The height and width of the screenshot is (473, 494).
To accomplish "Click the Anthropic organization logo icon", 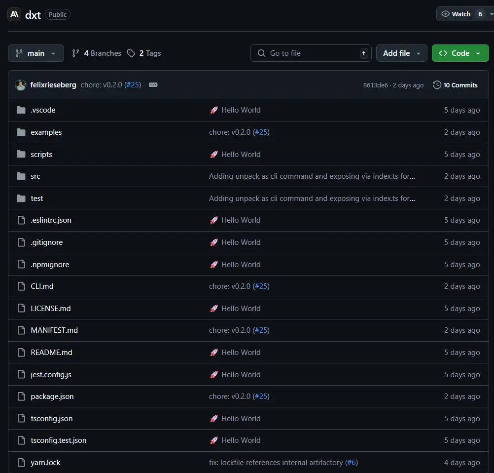I will (14, 14).
